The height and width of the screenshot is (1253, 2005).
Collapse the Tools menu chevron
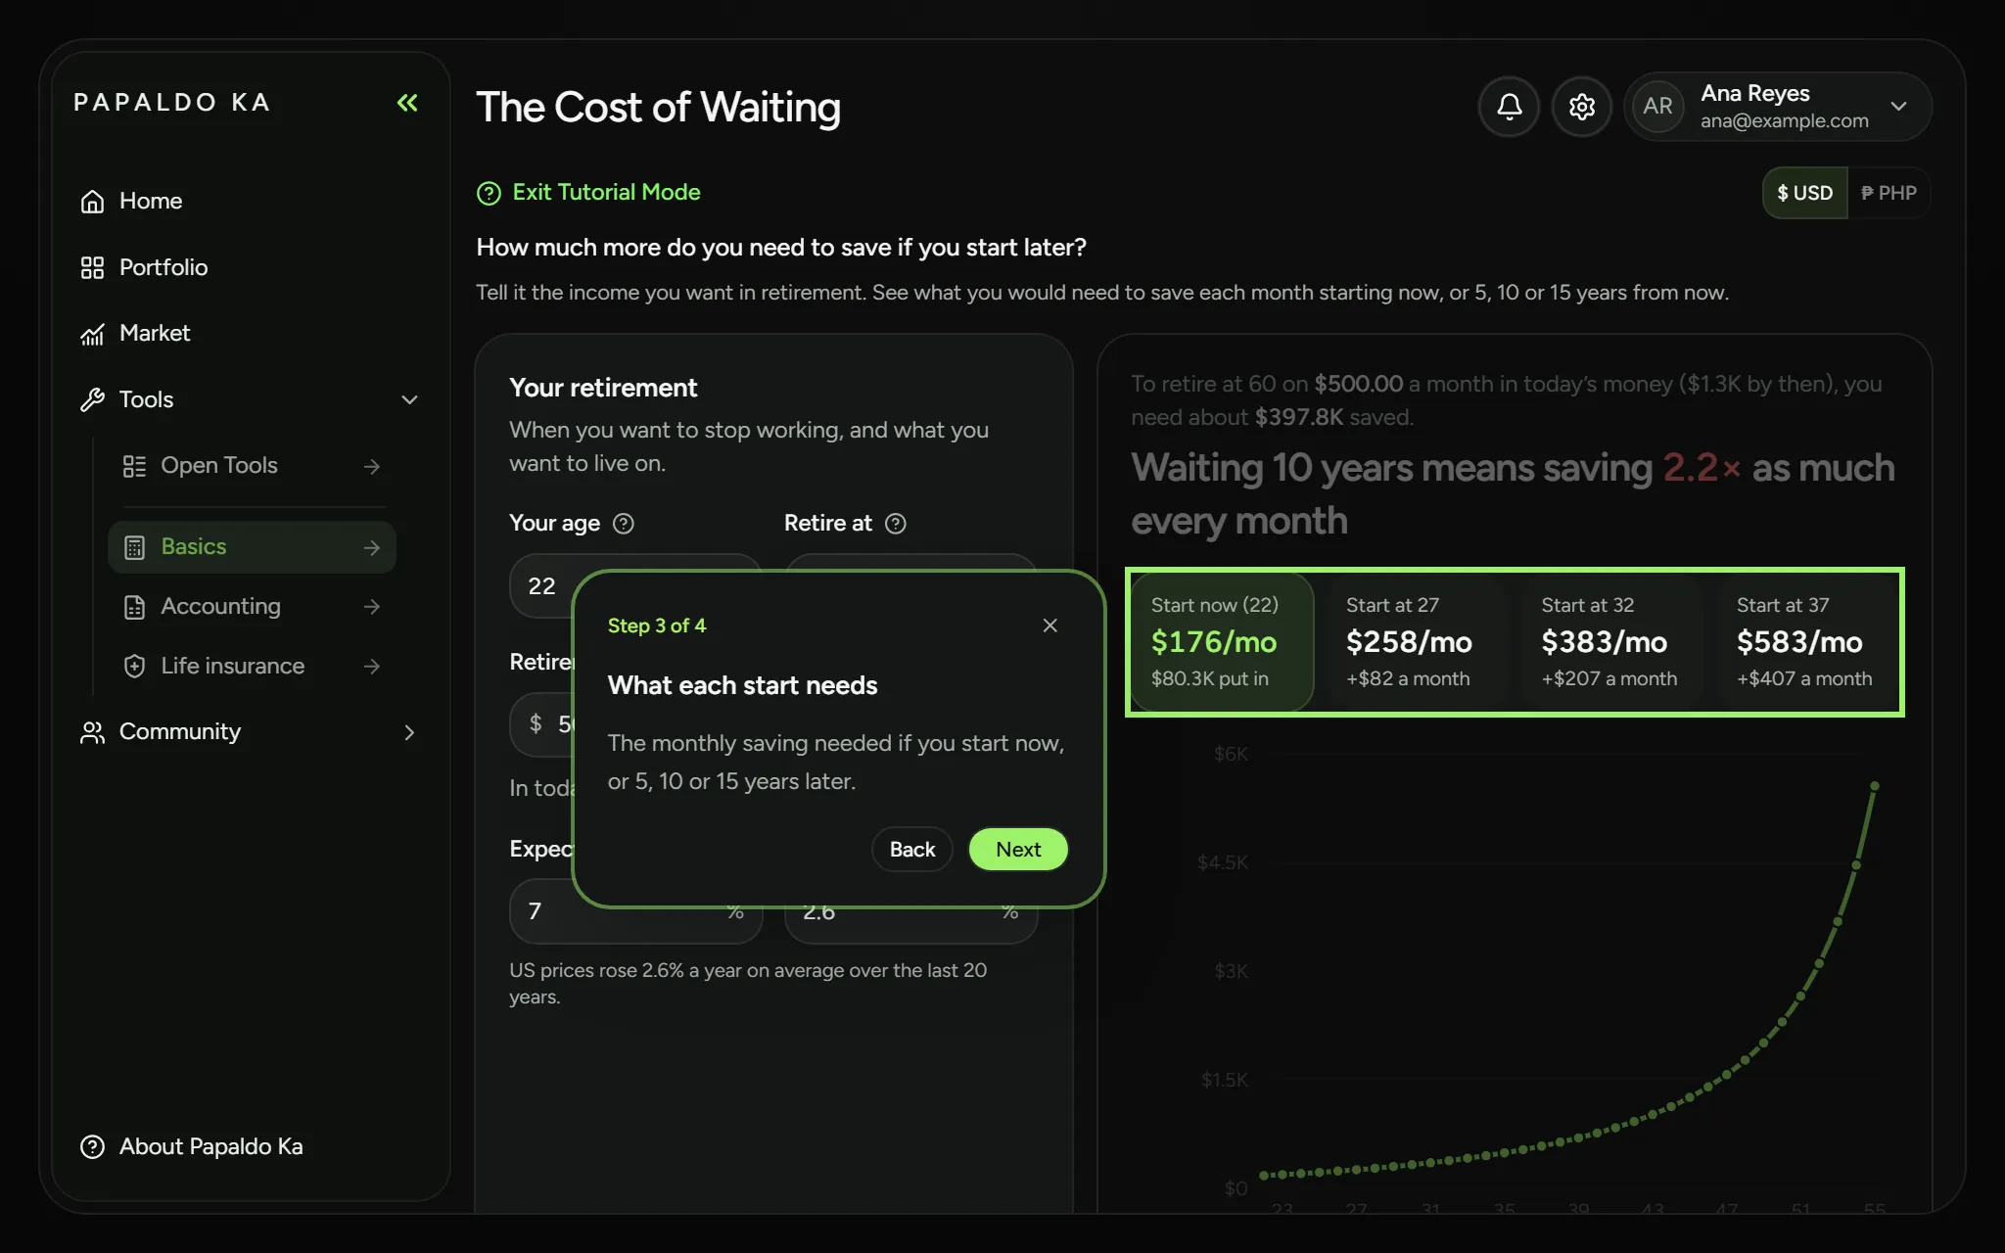[409, 399]
